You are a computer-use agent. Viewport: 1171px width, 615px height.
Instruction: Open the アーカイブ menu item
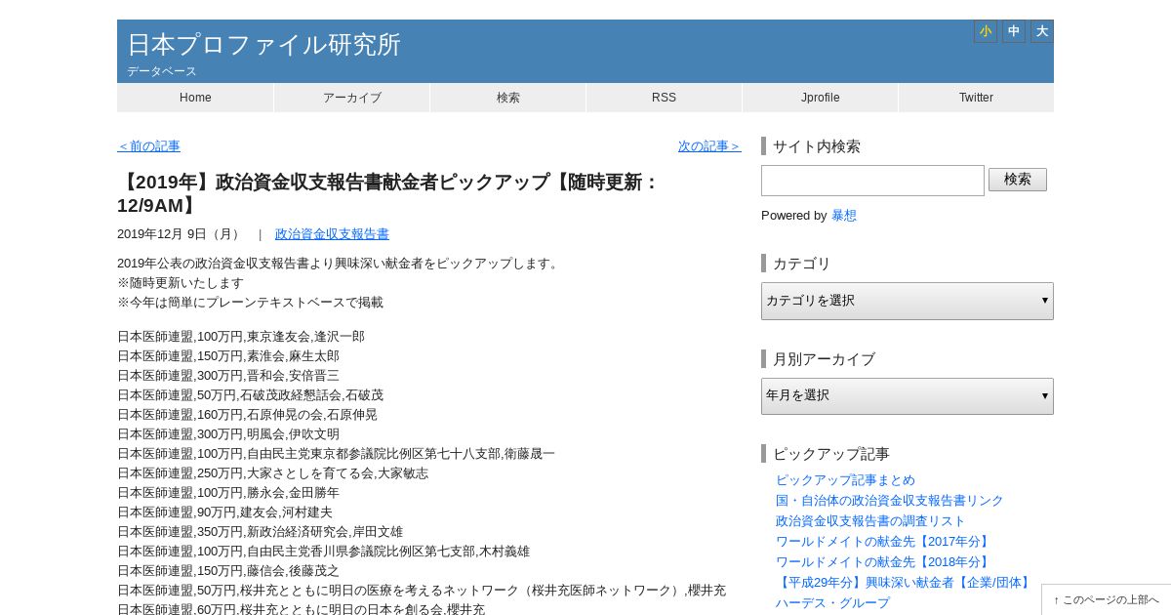(352, 98)
